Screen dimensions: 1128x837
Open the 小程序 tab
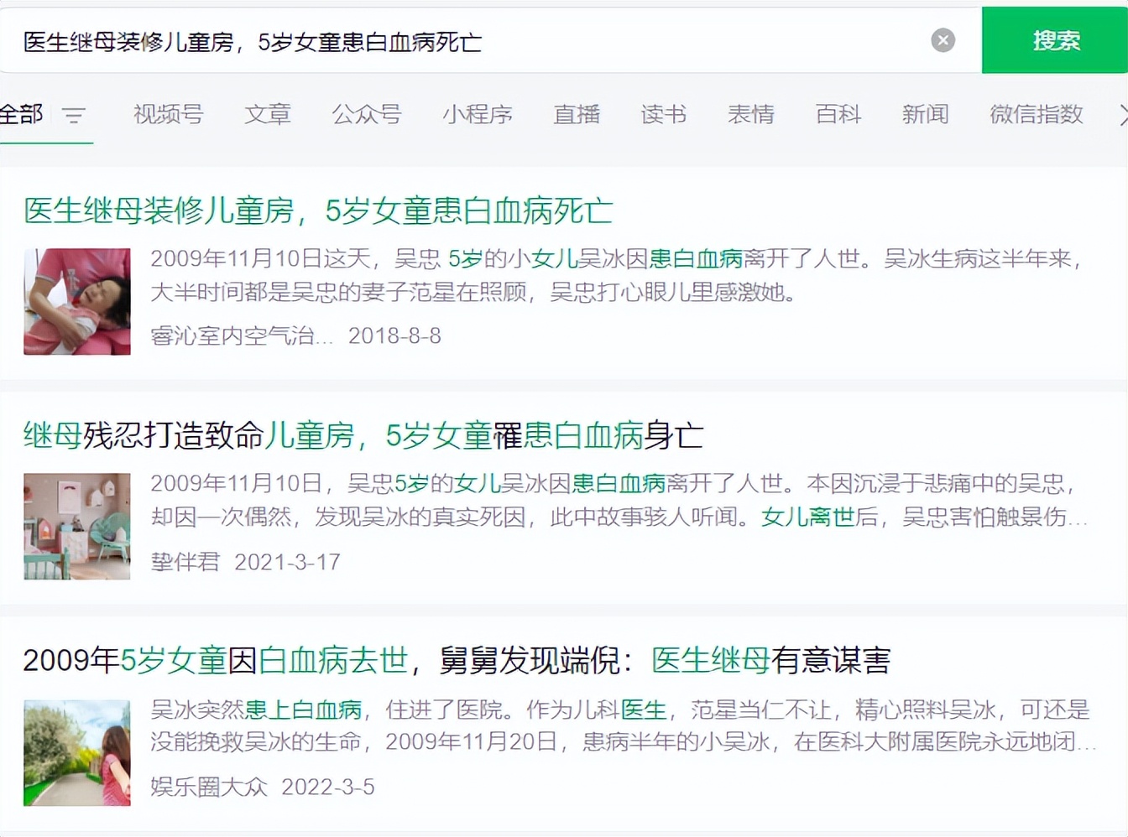point(477,115)
